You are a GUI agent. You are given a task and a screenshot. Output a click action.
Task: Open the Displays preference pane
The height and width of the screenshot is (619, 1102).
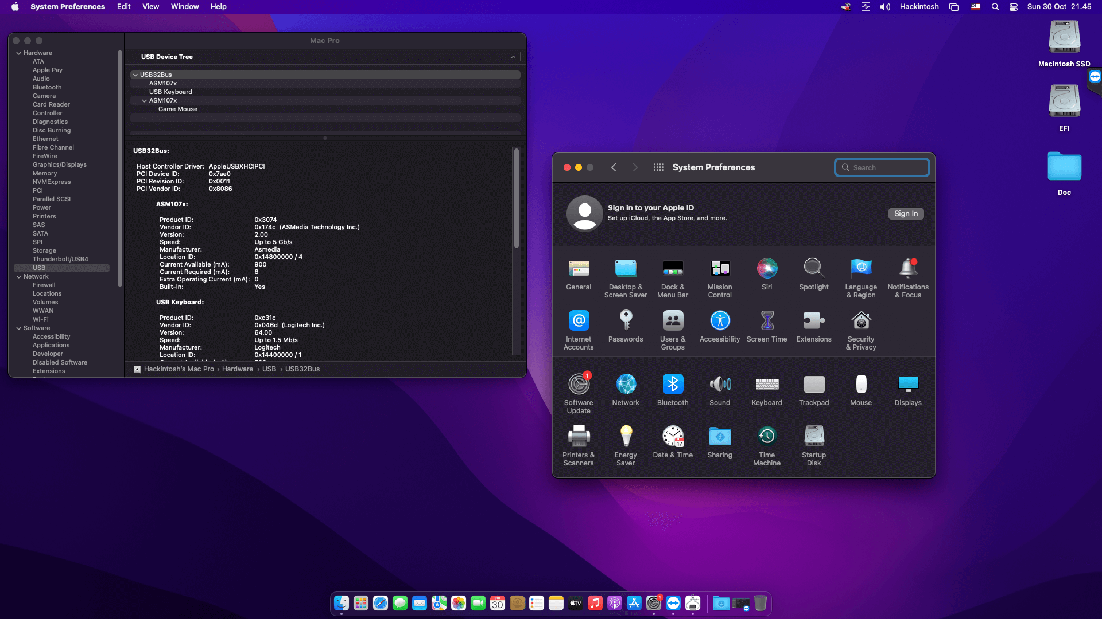pos(907,385)
